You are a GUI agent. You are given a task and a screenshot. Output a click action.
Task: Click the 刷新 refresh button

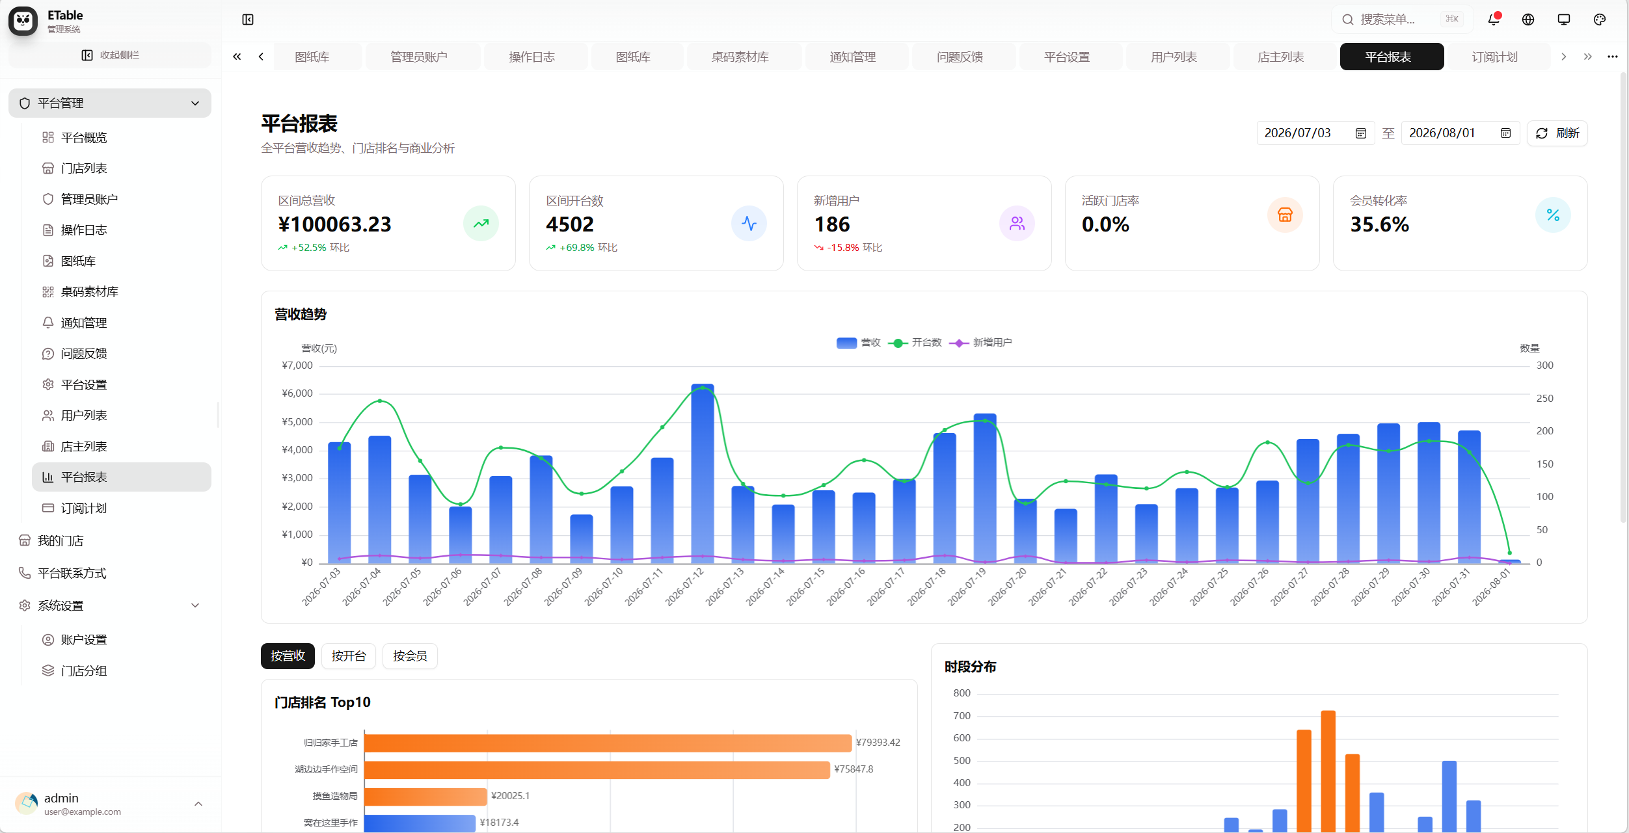click(1557, 133)
